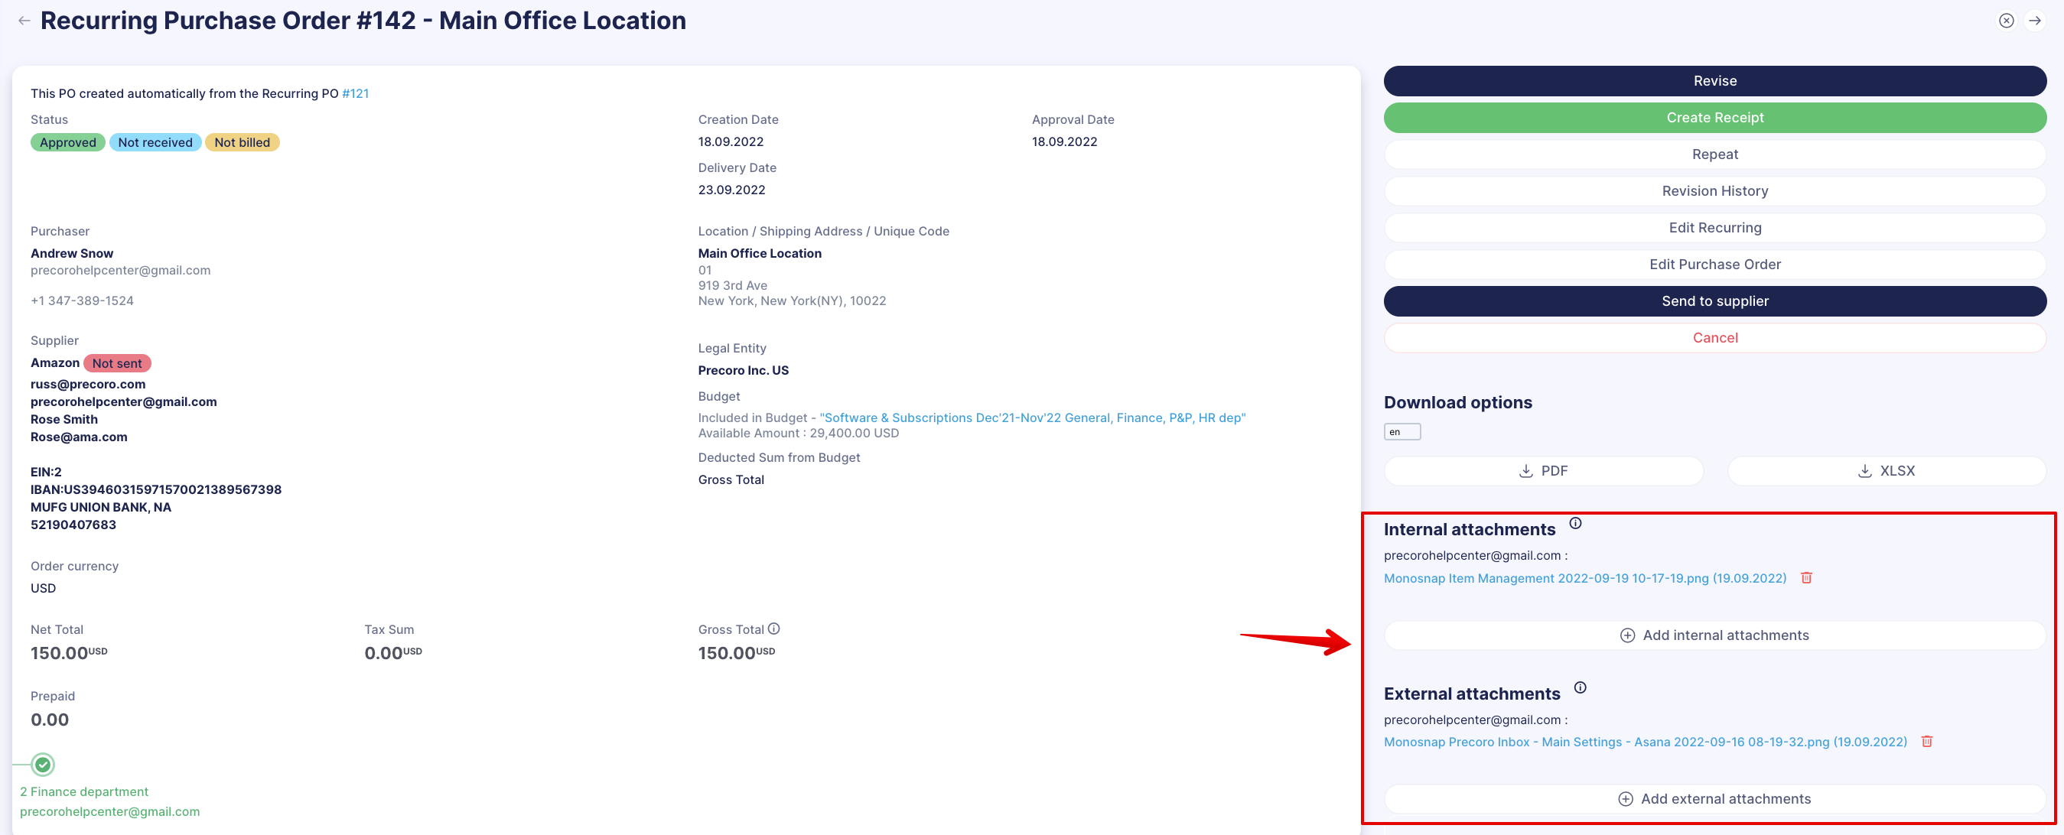Open the External attachments info icon
The image size is (2064, 835).
(1579, 687)
